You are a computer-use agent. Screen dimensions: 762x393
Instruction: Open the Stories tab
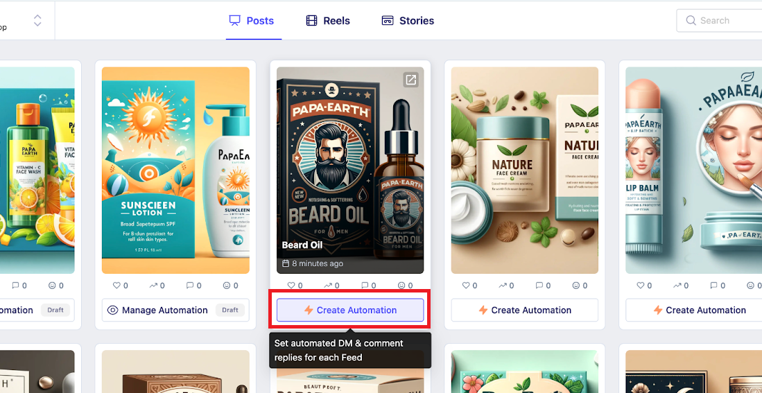(408, 21)
